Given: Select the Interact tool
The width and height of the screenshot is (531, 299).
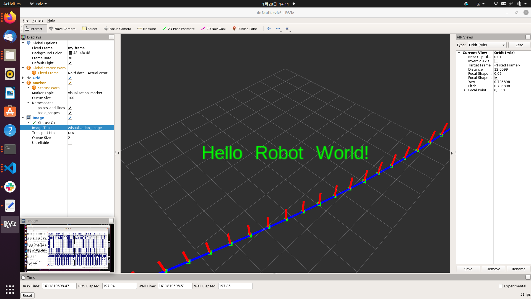Looking at the screenshot, I should pyautogui.click(x=35, y=29).
